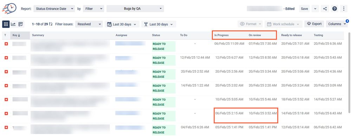Open help via the question mark icon
Image resolution: width=351 pixels, height=136 pixels.
point(334,9)
